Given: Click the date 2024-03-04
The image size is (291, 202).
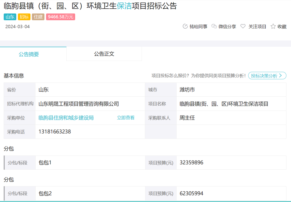Looking at the screenshot, I should pos(18,26).
